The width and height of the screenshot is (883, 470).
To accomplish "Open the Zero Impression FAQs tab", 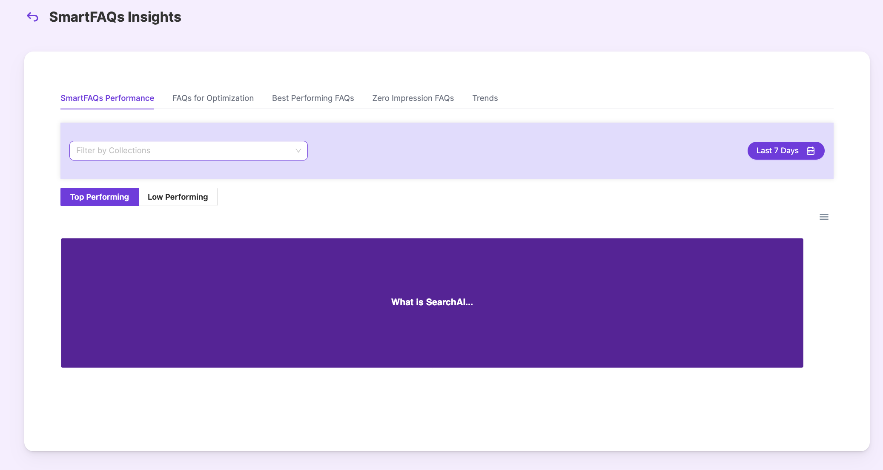I will (413, 98).
